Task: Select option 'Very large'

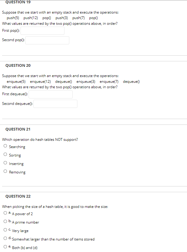Action: pos(5,230)
